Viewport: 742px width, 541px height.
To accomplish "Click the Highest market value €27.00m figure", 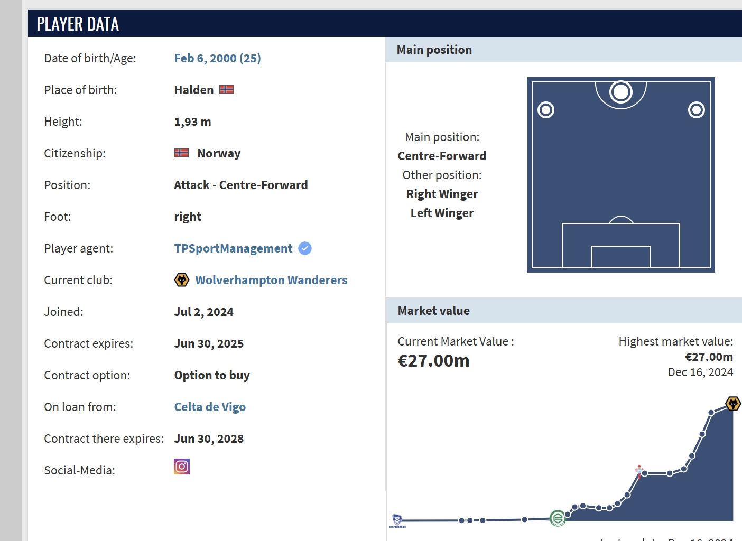I will tap(709, 357).
